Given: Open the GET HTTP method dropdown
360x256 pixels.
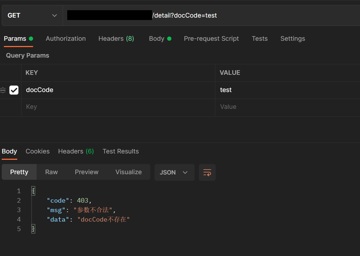Looking at the screenshot, I should click(32, 15).
